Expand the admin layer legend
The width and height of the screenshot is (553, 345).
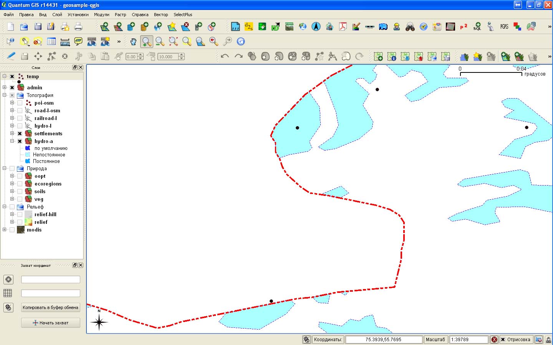(5, 87)
